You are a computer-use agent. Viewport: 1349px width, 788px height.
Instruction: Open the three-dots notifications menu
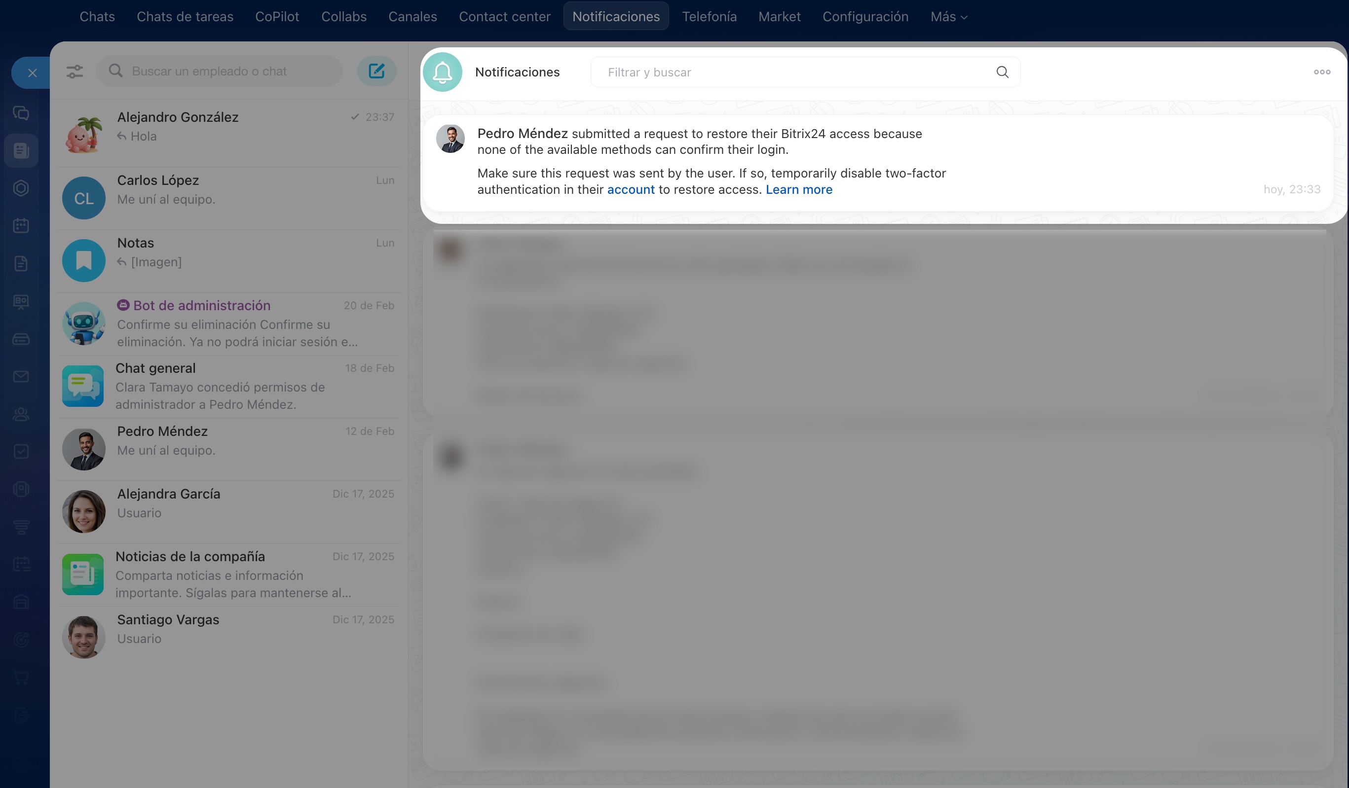click(x=1322, y=72)
